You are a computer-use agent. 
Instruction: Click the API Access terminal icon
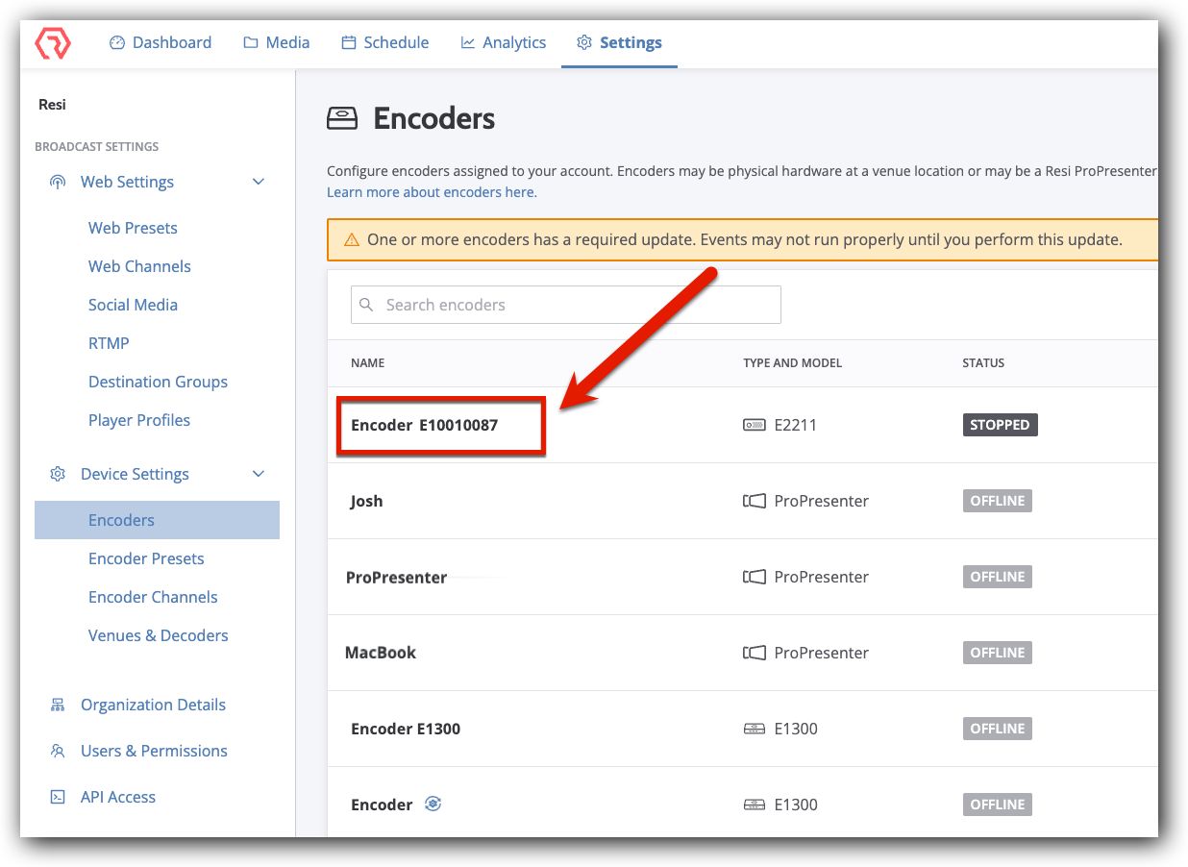click(58, 797)
